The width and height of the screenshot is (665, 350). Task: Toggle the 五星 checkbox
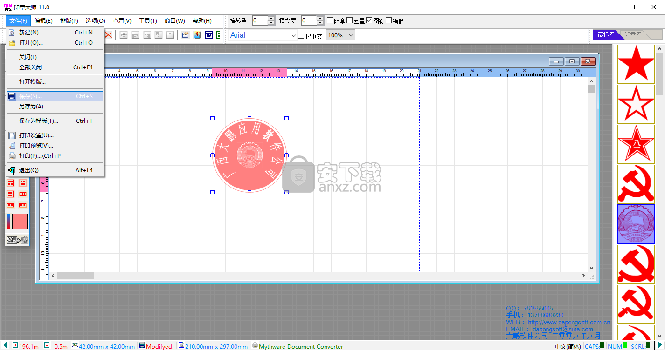pos(349,20)
